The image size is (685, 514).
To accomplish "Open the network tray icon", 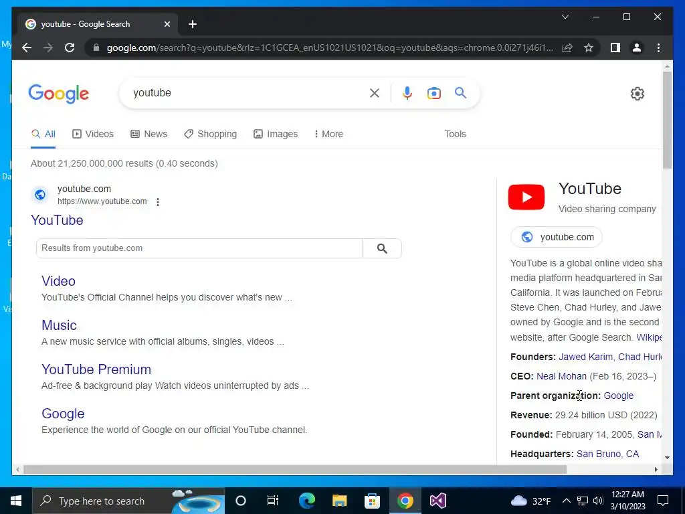I will click(583, 501).
